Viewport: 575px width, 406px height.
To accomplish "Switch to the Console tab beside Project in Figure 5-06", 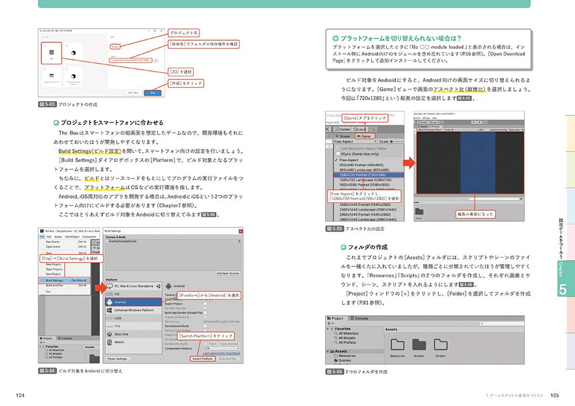I will [x=359, y=318].
